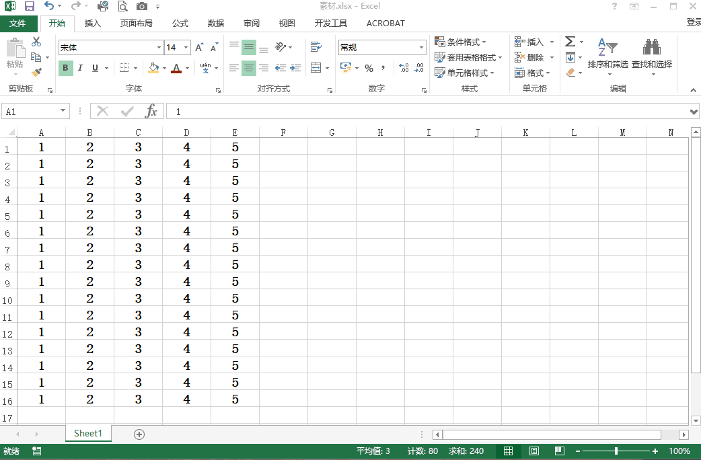
Task: Open 单元格样式 cell styles menu
Action: tap(464, 73)
